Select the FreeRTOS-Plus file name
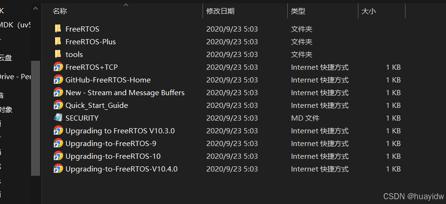This screenshot has height=204, width=446. (x=90, y=42)
